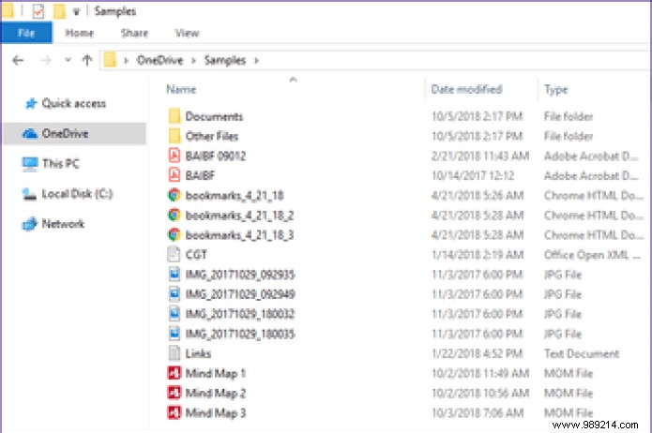Click the Mind Map 1 file icon
Viewport: 652px width, 433px height.
click(x=174, y=373)
